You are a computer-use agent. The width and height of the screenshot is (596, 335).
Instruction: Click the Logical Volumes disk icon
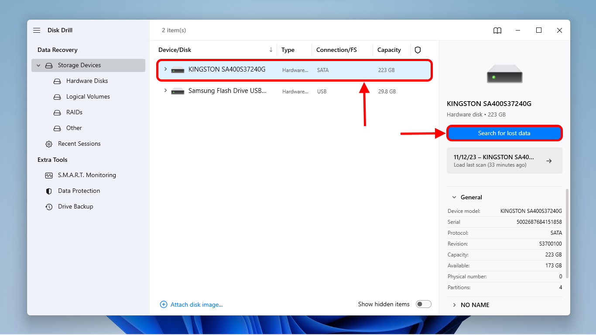pos(57,97)
